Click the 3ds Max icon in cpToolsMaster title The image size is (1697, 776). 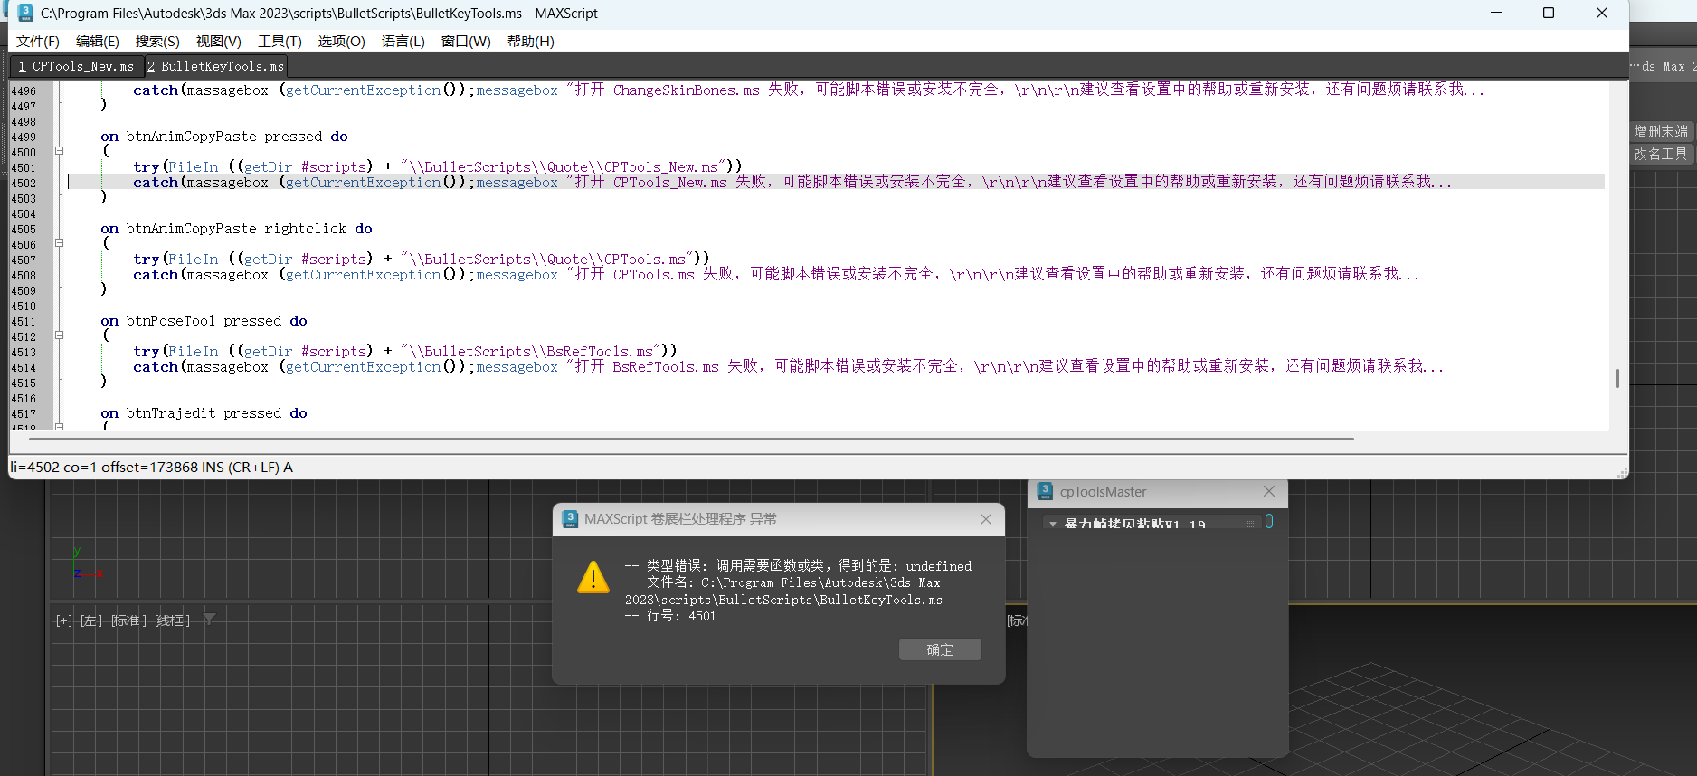(1045, 491)
